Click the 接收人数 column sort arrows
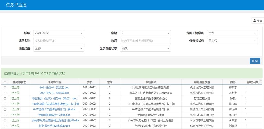The image size is (264, 129). tap(260, 82)
